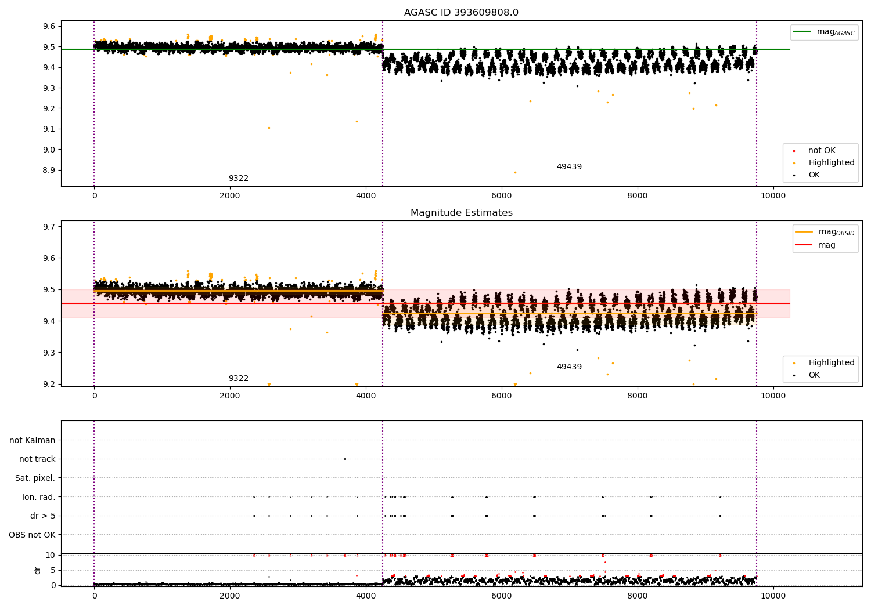Click the 'Ion. rad.' axis label
The width and height of the screenshot is (871, 609).
point(39,497)
